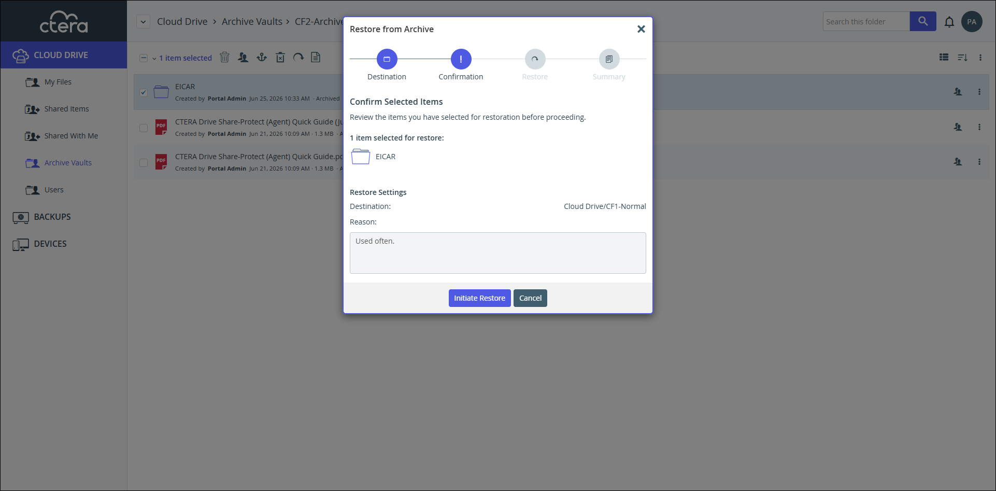The image size is (996, 491).
Task: Open the document details icon in toolbar
Action: pos(316,58)
